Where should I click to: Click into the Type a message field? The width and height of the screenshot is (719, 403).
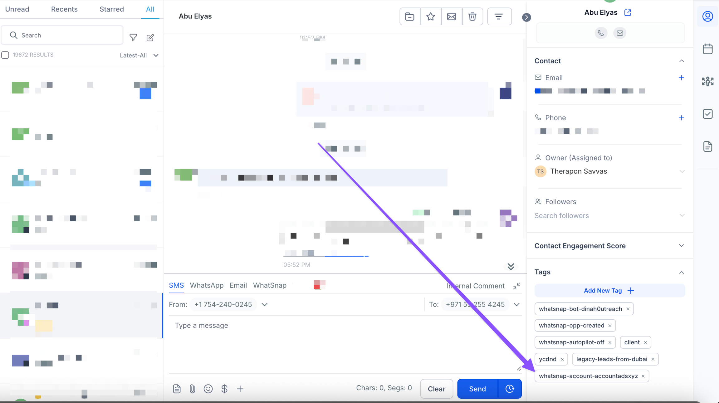coord(343,343)
